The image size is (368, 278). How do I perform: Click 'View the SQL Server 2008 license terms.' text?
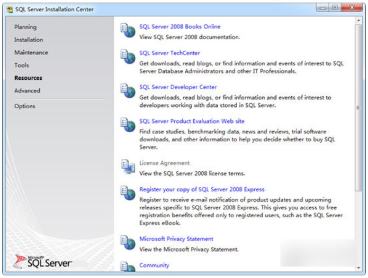[192, 173]
